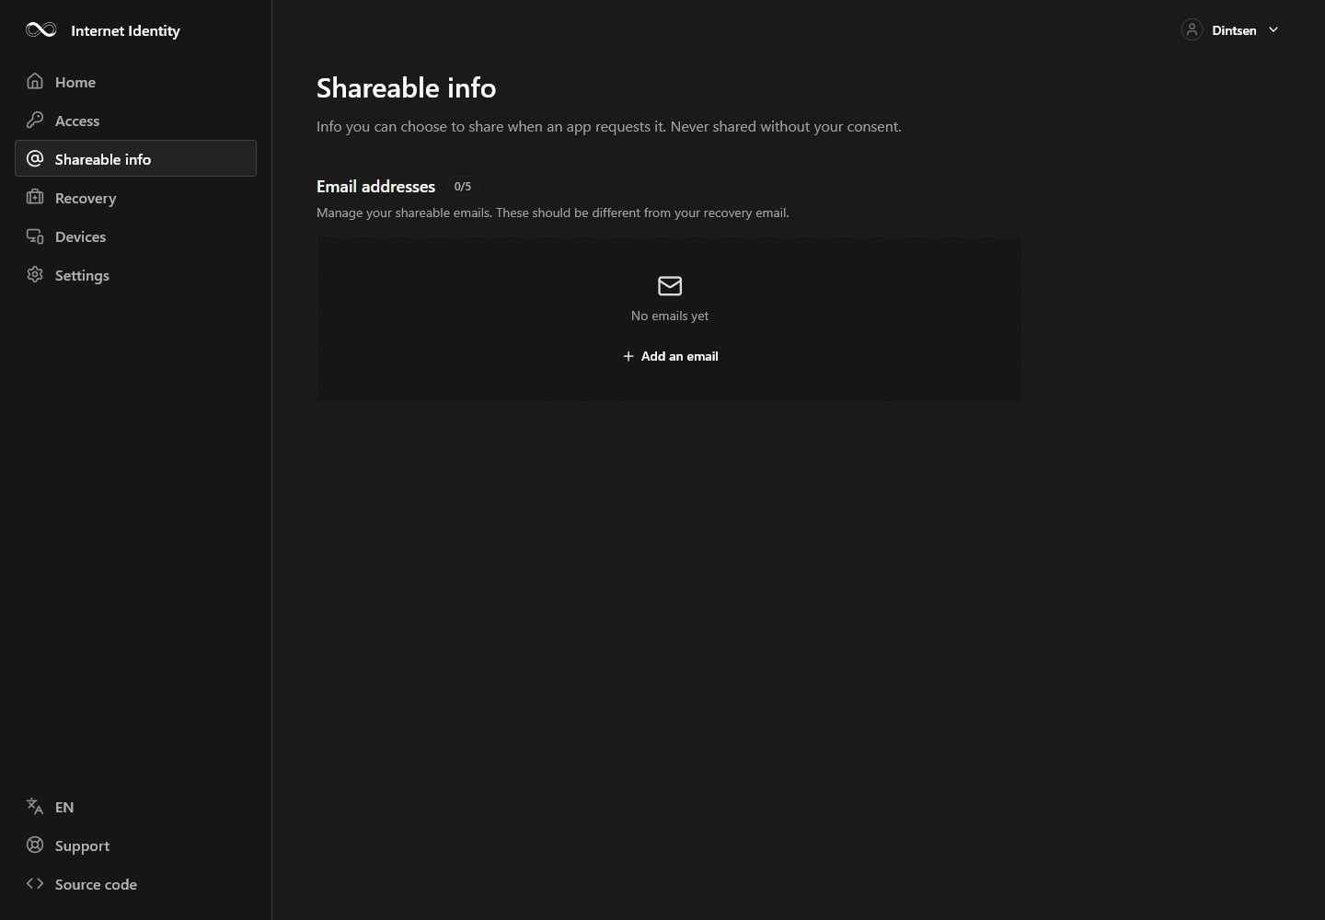
Task: Click the Manage your shareable emails note
Action: coord(553,213)
